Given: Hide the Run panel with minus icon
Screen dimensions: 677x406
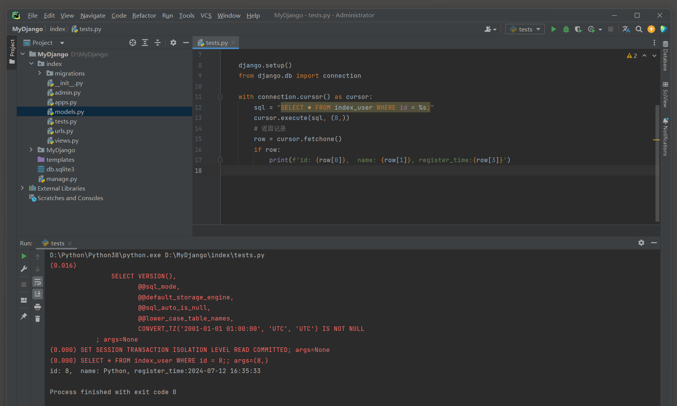Looking at the screenshot, I should 654,243.
